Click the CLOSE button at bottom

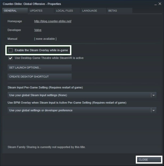pos(149,160)
